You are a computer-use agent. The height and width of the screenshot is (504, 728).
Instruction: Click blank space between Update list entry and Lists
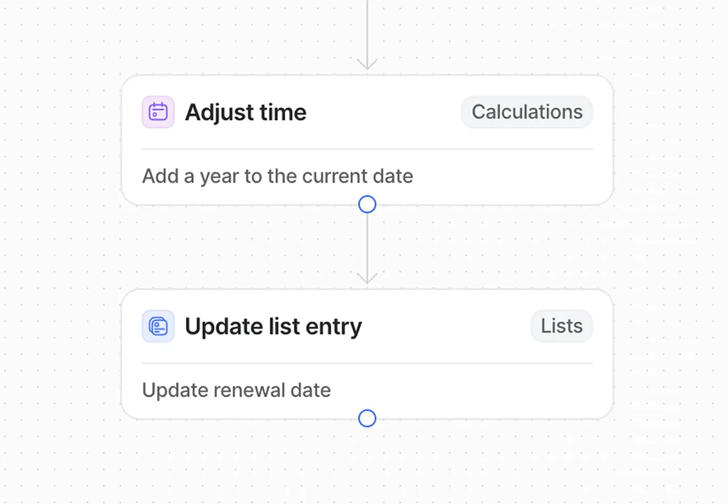point(447,326)
